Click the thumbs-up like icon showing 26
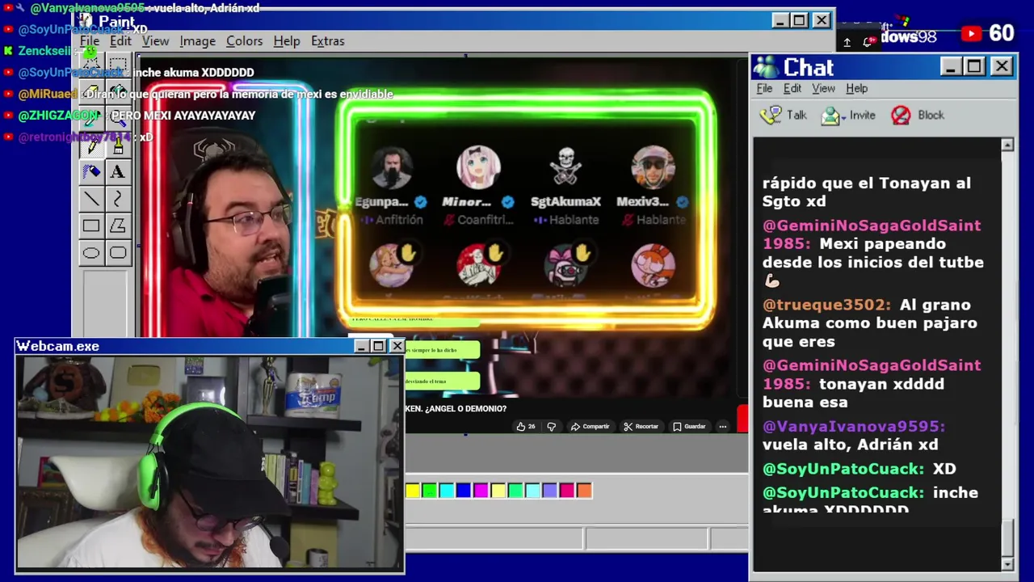The width and height of the screenshot is (1034, 582). (521, 426)
